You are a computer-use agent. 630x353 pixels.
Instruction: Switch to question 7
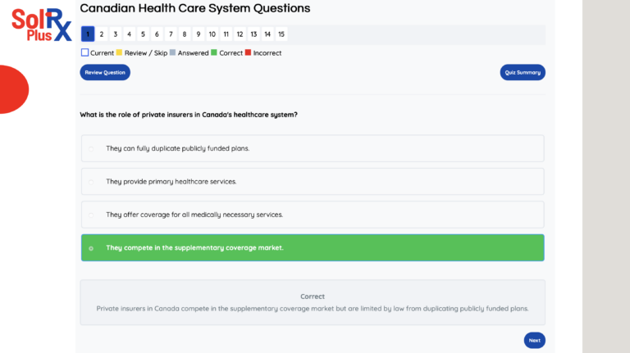click(171, 34)
